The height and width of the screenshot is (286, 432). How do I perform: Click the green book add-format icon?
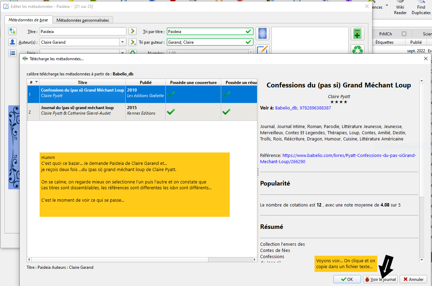tap(358, 34)
